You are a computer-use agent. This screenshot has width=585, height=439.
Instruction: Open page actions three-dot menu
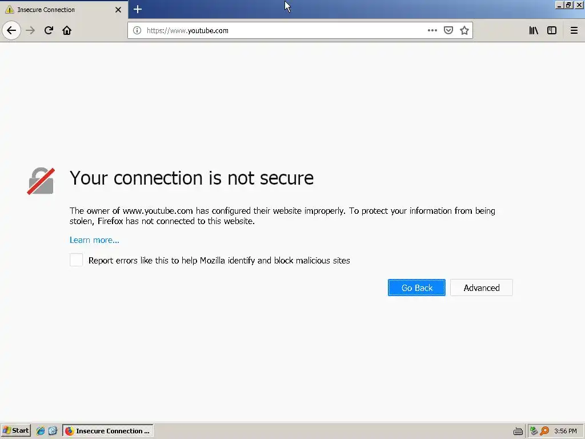pos(432,30)
